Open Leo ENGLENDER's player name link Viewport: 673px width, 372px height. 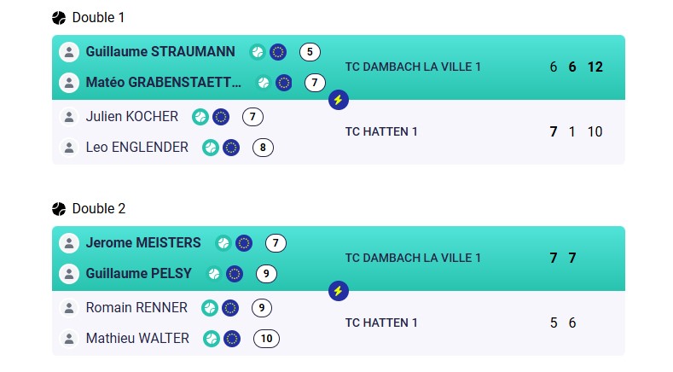[x=137, y=148]
